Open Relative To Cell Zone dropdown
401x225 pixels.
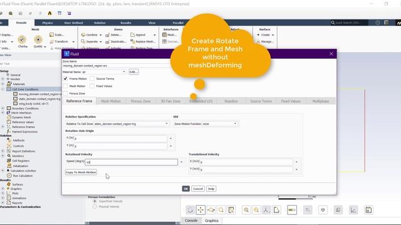pos(167,124)
